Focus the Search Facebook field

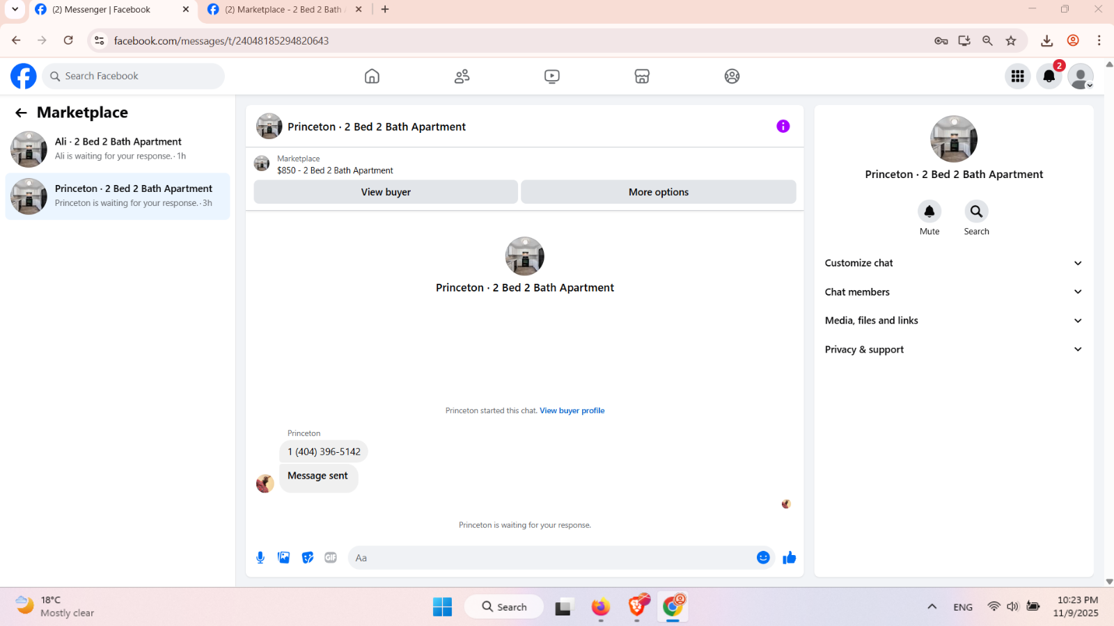click(x=134, y=76)
